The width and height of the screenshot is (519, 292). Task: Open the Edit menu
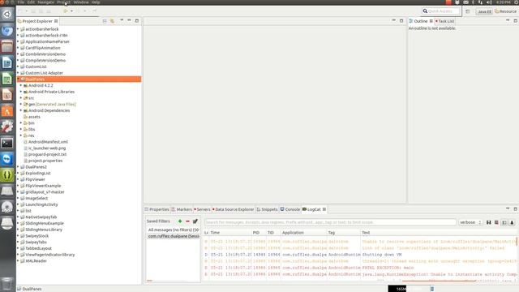tap(31, 2)
